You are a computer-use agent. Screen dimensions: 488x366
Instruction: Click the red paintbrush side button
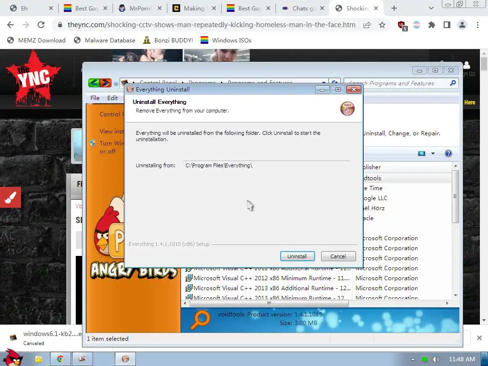(x=10, y=197)
